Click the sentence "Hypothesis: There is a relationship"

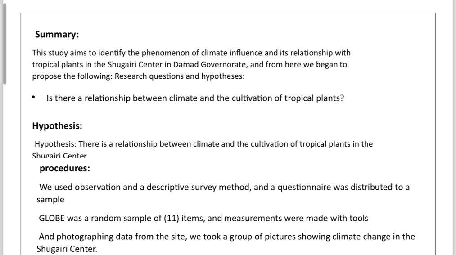coord(203,144)
